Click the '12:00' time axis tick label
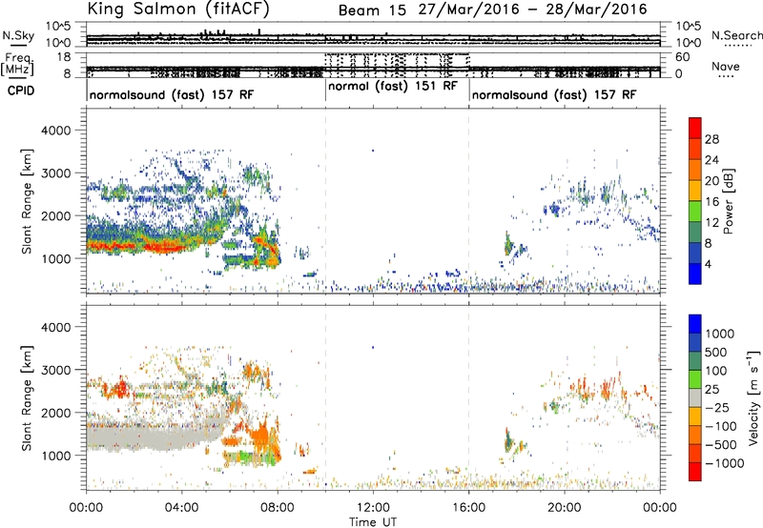The image size is (763, 528). coord(373,508)
